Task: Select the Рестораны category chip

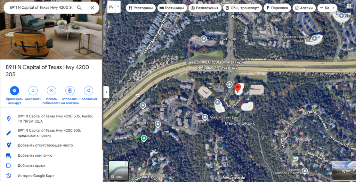Action: tap(141, 8)
